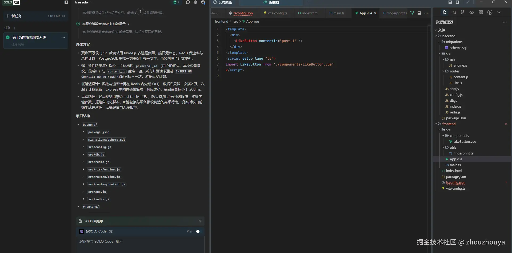Click the user account avatar icon

(x=203, y=2)
